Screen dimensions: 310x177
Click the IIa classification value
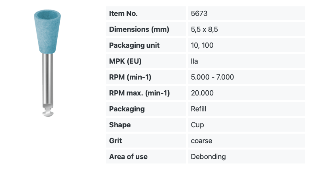click(194, 61)
